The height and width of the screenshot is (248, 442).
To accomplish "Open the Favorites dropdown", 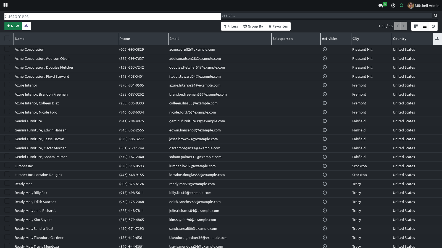I will [x=278, y=26].
